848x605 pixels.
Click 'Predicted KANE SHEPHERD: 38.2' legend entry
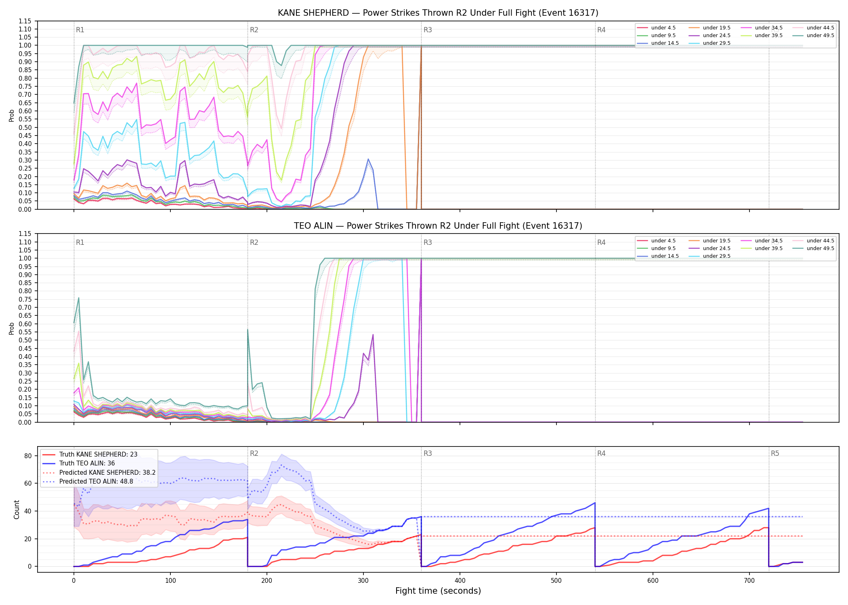(99, 473)
